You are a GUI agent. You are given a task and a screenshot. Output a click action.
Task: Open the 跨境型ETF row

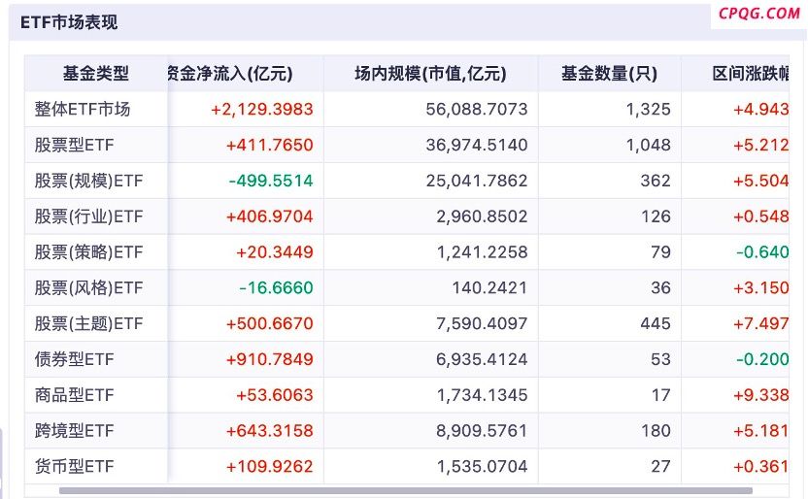coord(75,431)
